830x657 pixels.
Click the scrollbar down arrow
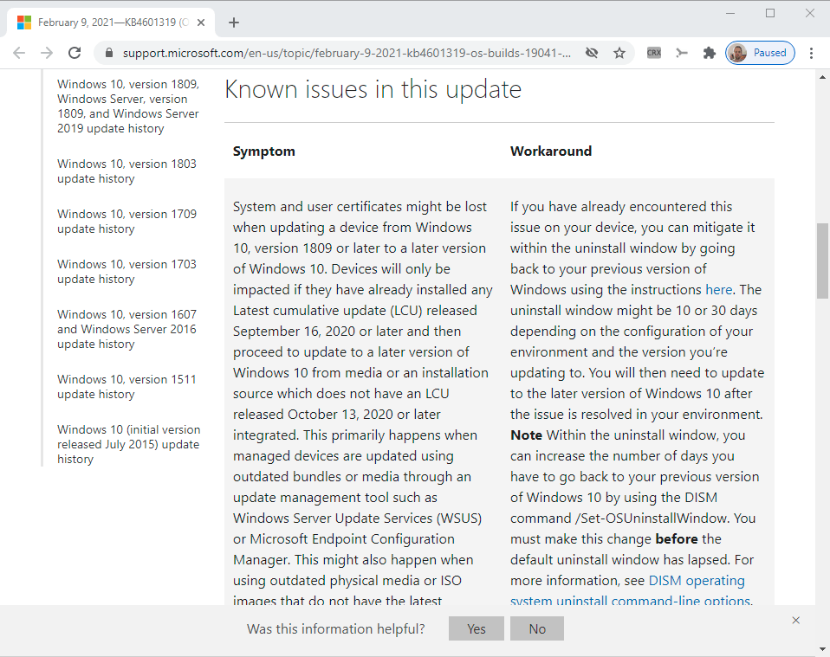click(822, 648)
